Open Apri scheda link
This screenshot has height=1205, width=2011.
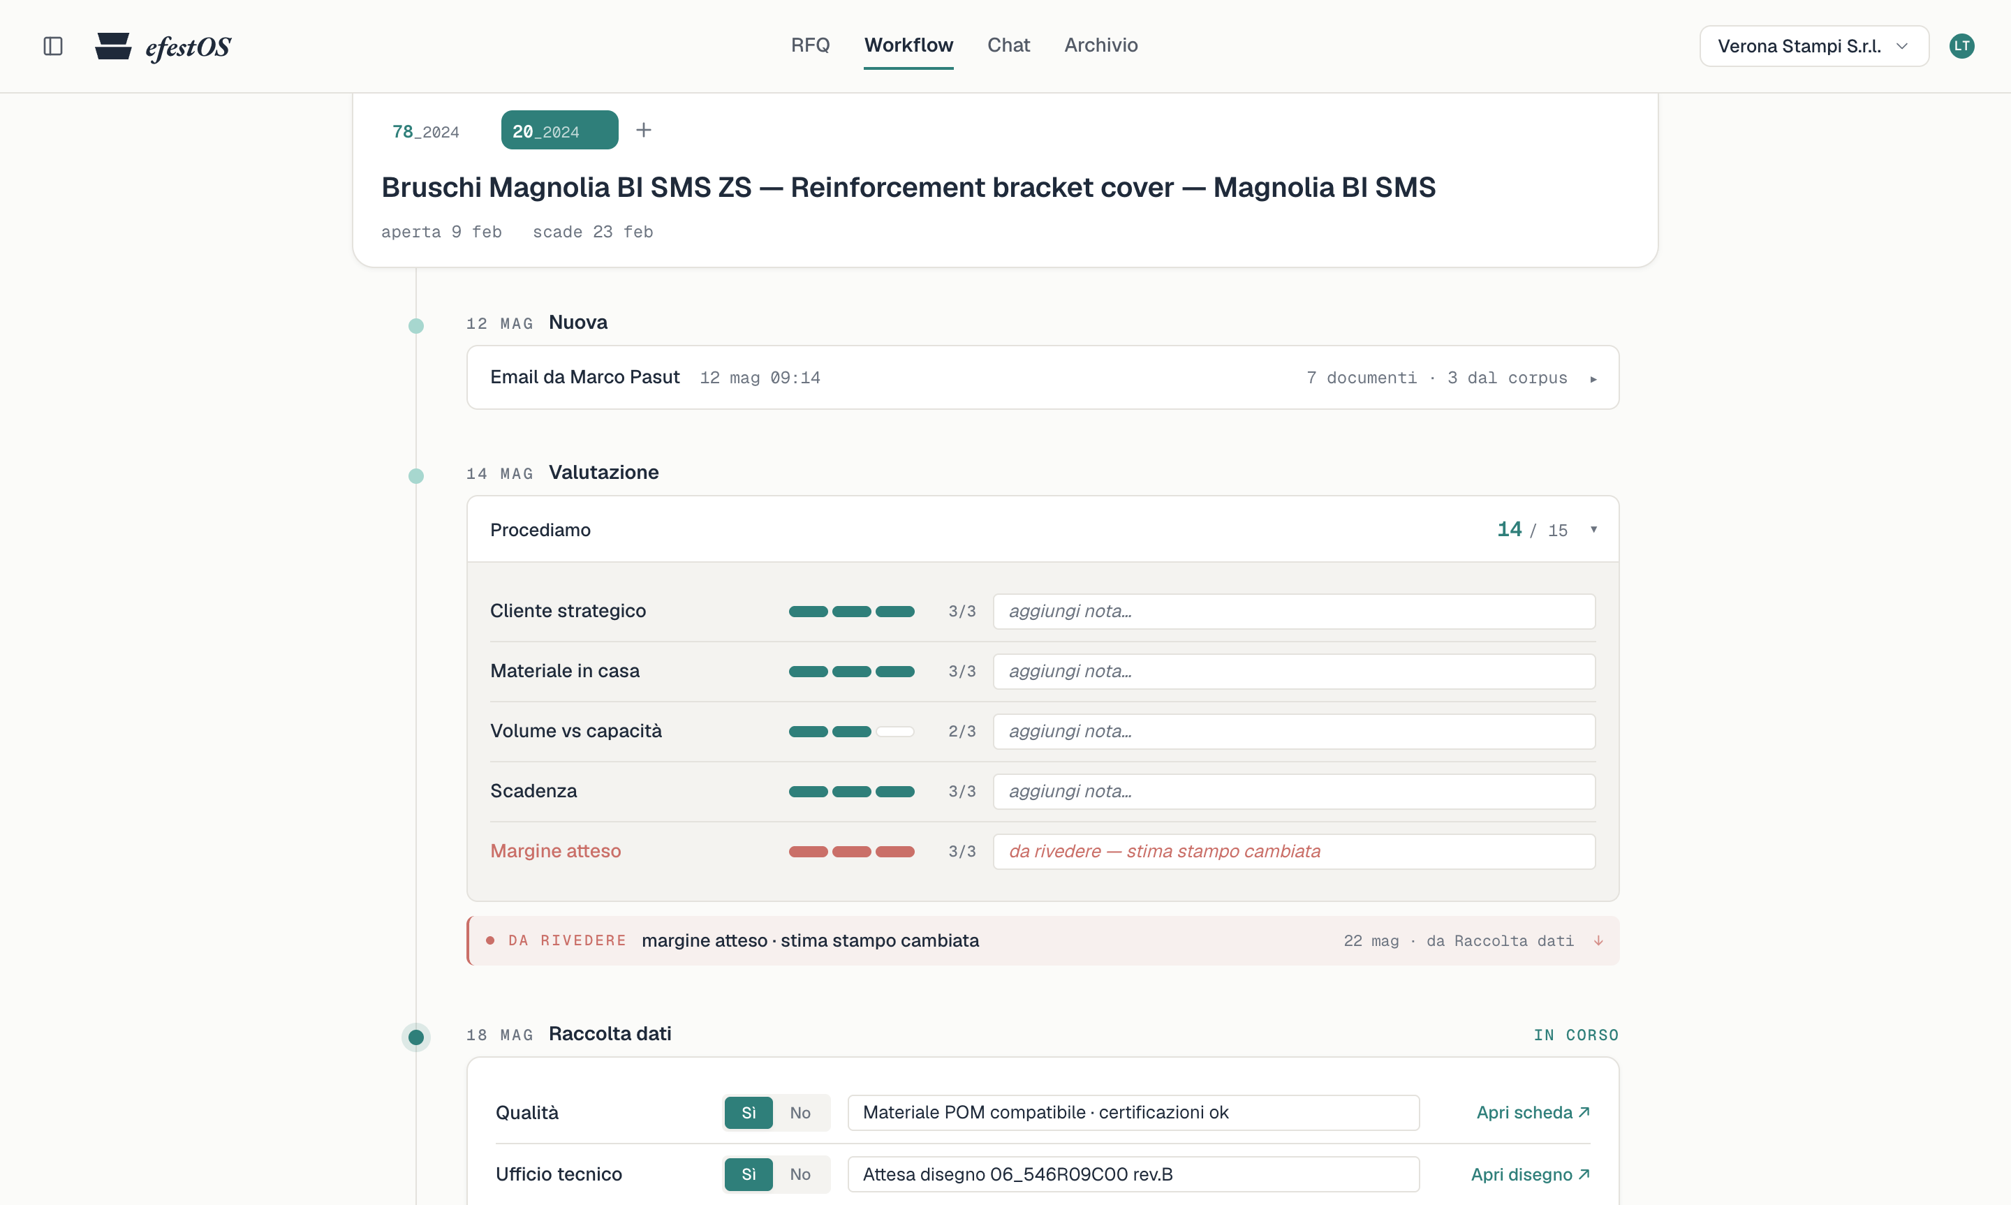coord(1532,1112)
